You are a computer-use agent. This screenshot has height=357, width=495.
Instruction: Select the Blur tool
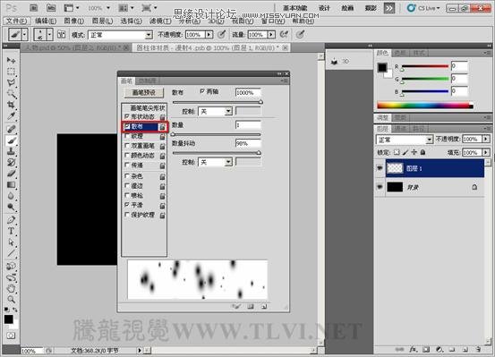coord(11,196)
